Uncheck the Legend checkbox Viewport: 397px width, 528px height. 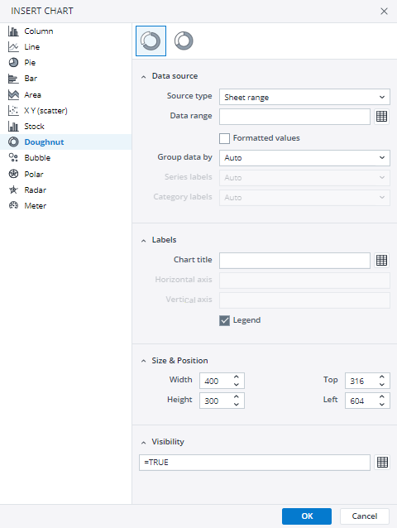[x=224, y=320]
